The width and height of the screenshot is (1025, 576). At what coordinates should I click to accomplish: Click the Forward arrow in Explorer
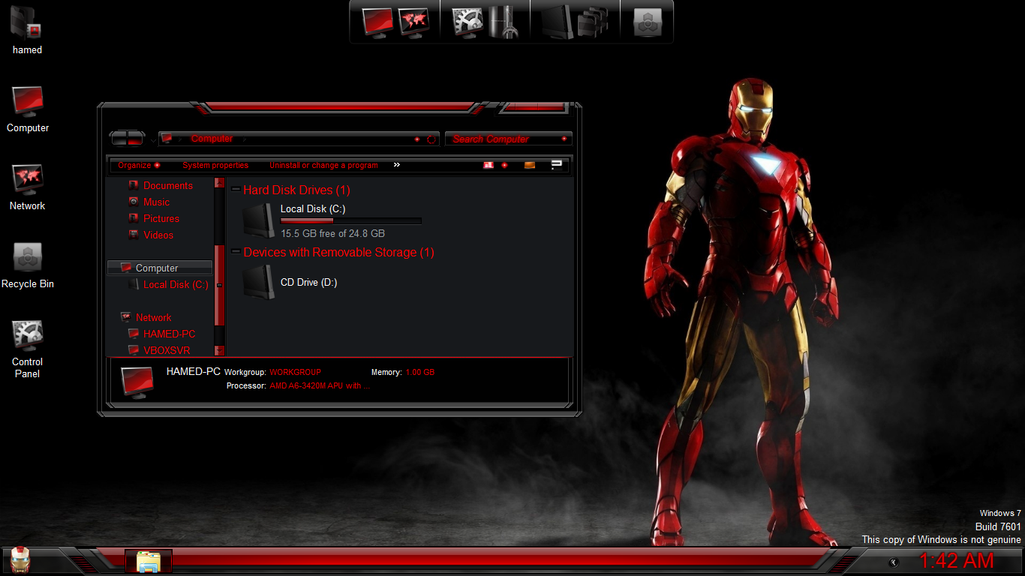[x=136, y=138]
